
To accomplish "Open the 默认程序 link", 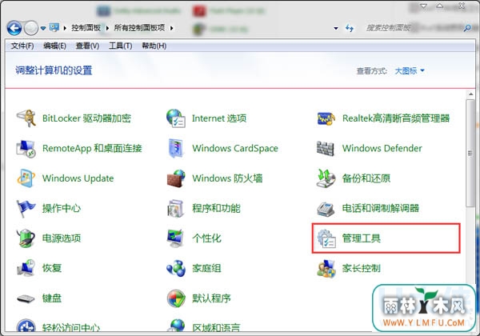I will [x=211, y=298].
